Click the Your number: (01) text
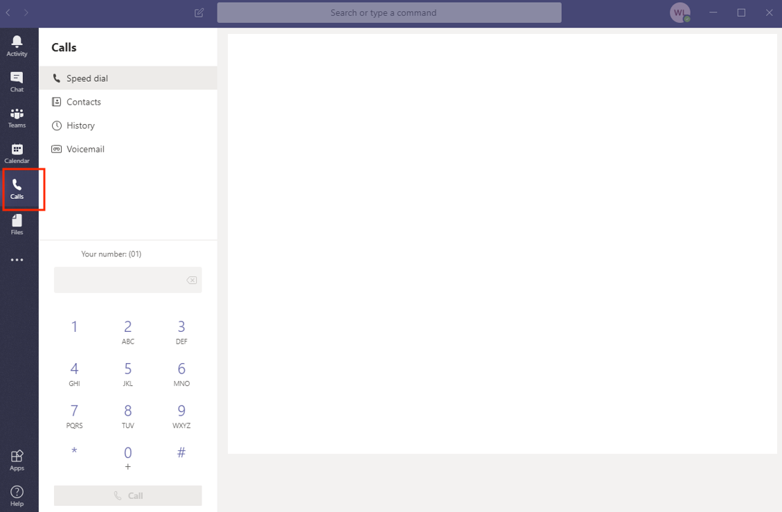 [112, 254]
